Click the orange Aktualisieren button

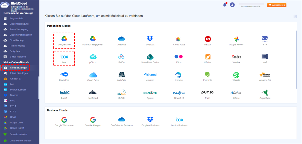pyautogui.click(x=277, y=5)
